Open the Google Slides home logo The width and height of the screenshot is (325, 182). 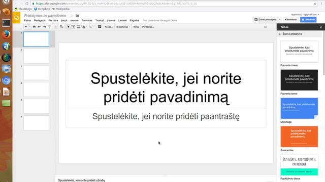[16, 18]
